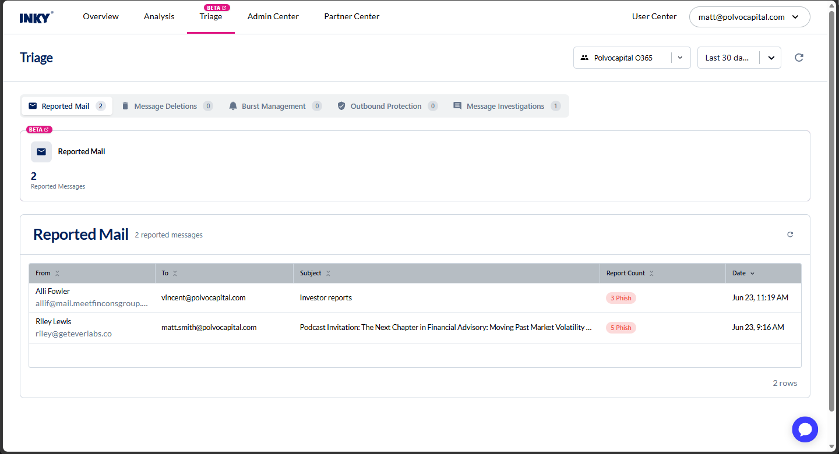
Task: Open the Partner Center
Action: tap(352, 17)
